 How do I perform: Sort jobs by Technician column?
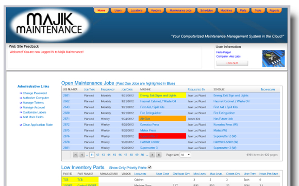(x=268, y=89)
